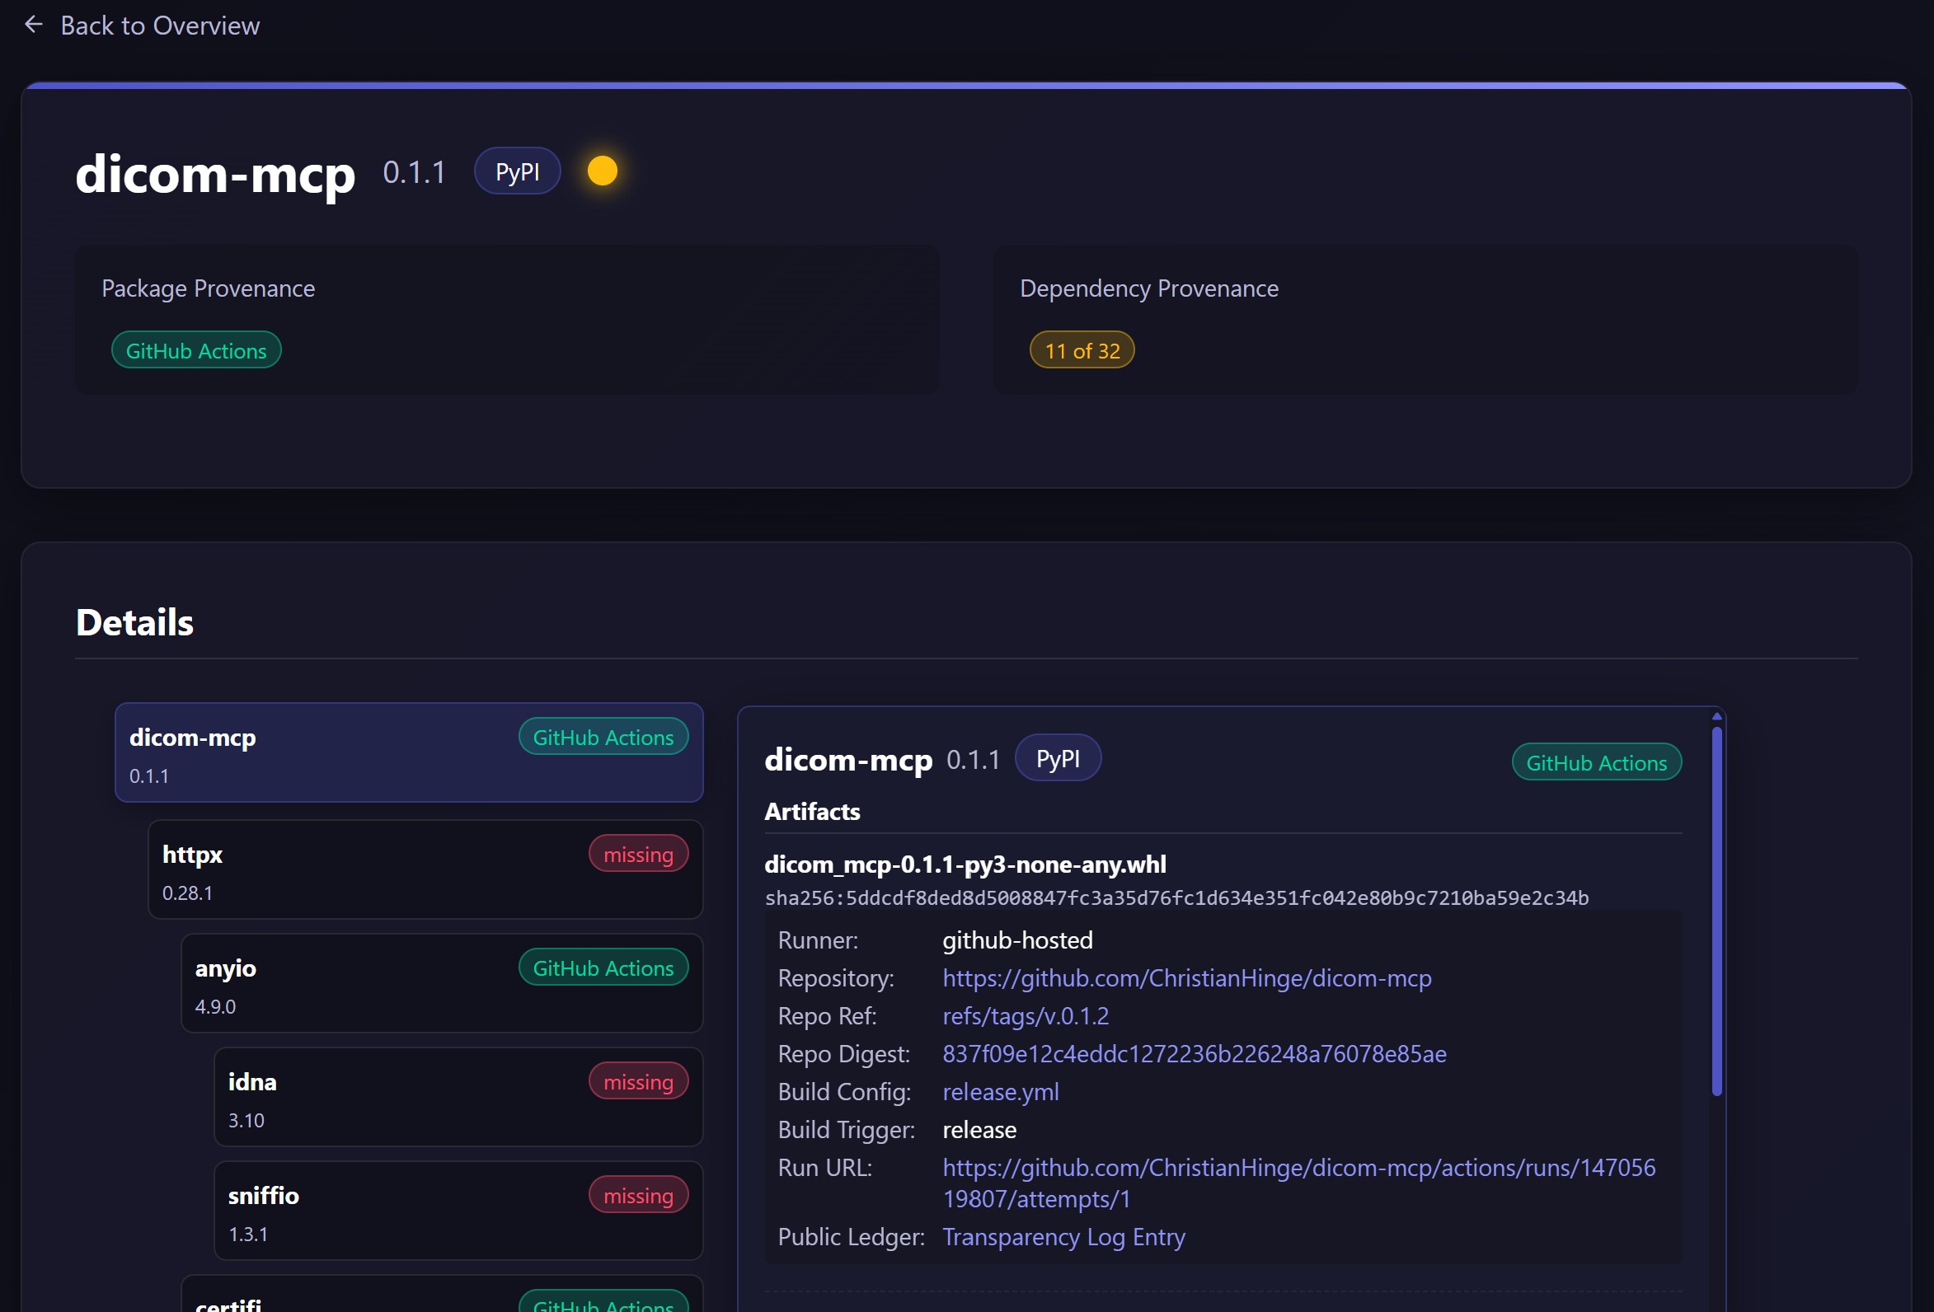Screen dimensions: 1934x1312
Task: Open the GitHub Actions badge under Package Provenance
Action: coord(195,349)
